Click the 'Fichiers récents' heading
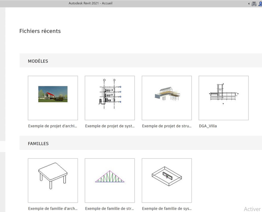The width and height of the screenshot is (262, 212). pyautogui.click(x=40, y=31)
